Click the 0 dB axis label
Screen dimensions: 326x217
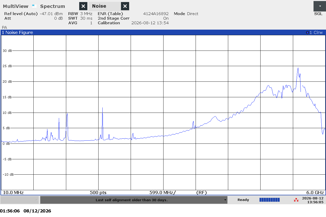tap(6, 143)
